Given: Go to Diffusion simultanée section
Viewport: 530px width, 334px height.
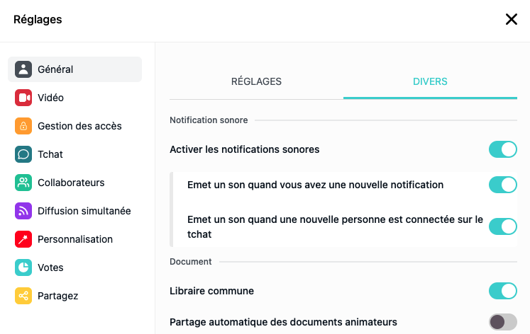Looking at the screenshot, I should pos(74,211).
